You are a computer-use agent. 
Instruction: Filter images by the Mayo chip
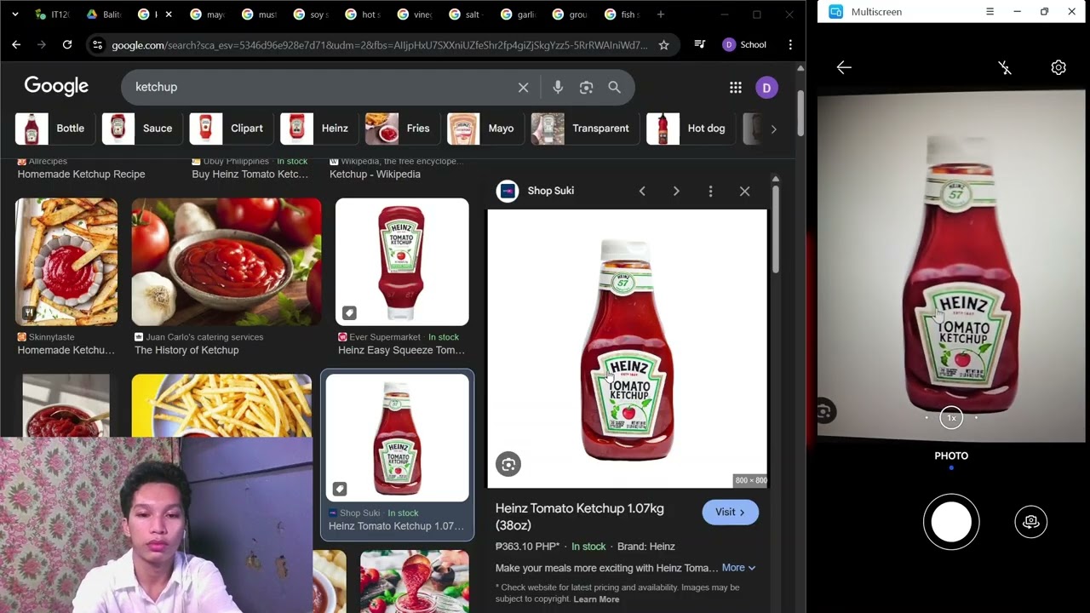point(485,129)
